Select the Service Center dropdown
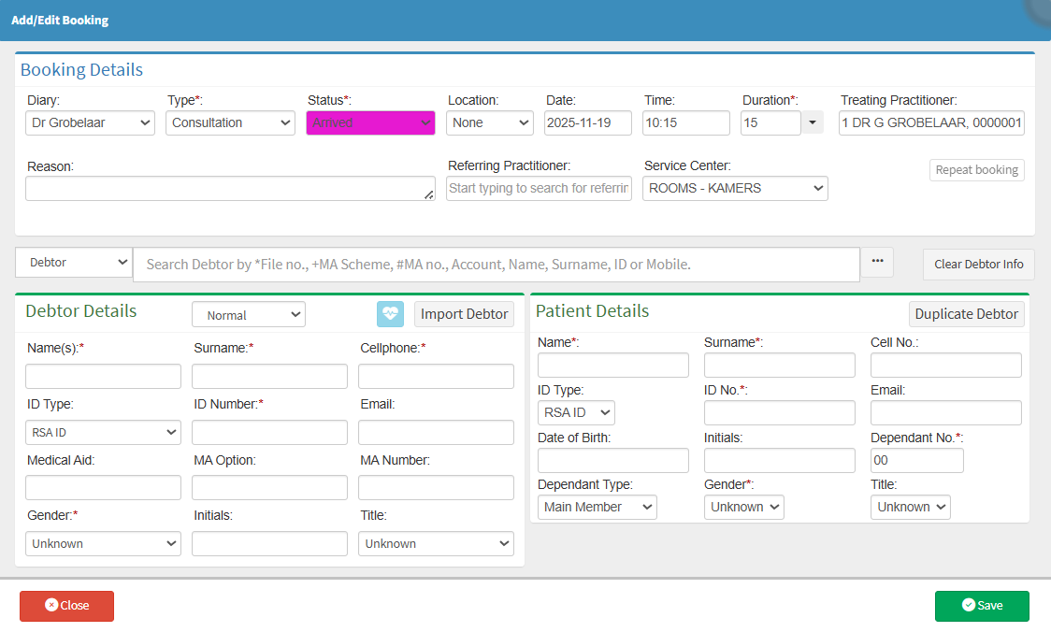Screen dimensions: 1051x632 [x=735, y=188]
